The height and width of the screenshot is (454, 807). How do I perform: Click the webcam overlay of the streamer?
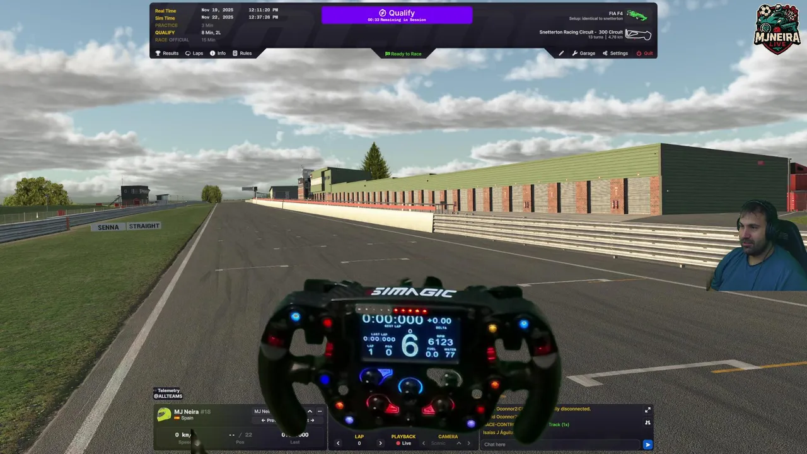pos(757,246)
